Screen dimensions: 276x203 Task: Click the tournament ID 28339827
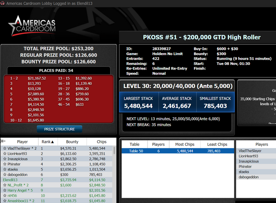tap(161, 49)
